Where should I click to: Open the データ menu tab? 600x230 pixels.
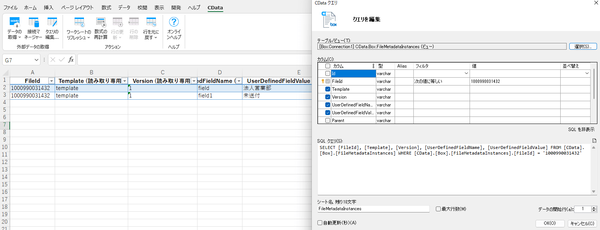(x=124, y=7)
